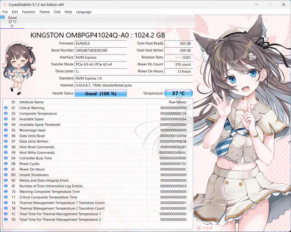Click the status orb for Critical Composite Temperature Time
Image resolution: width=291 pixels, height=232 pixels.
[x=6, y=197]
